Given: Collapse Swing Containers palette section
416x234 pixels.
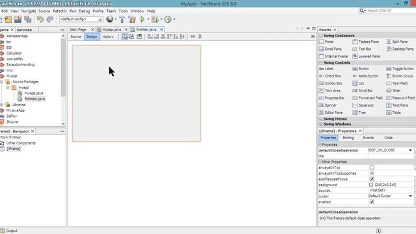Looking at the screenshot, I should pos(321,36).
